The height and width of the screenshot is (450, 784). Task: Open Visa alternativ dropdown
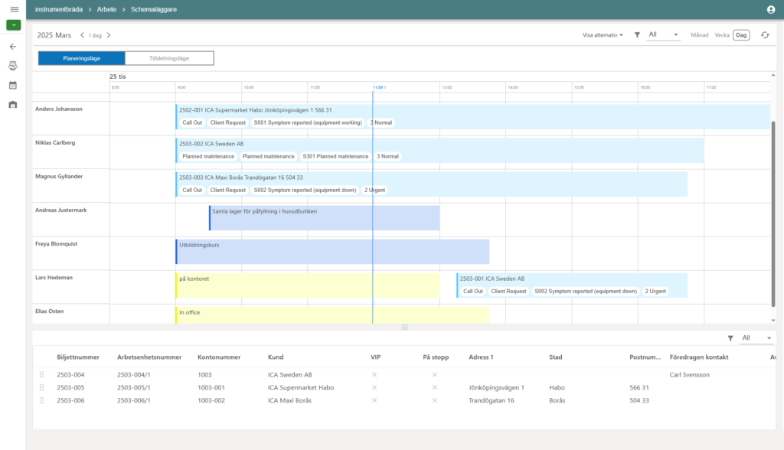click(603, 35)
